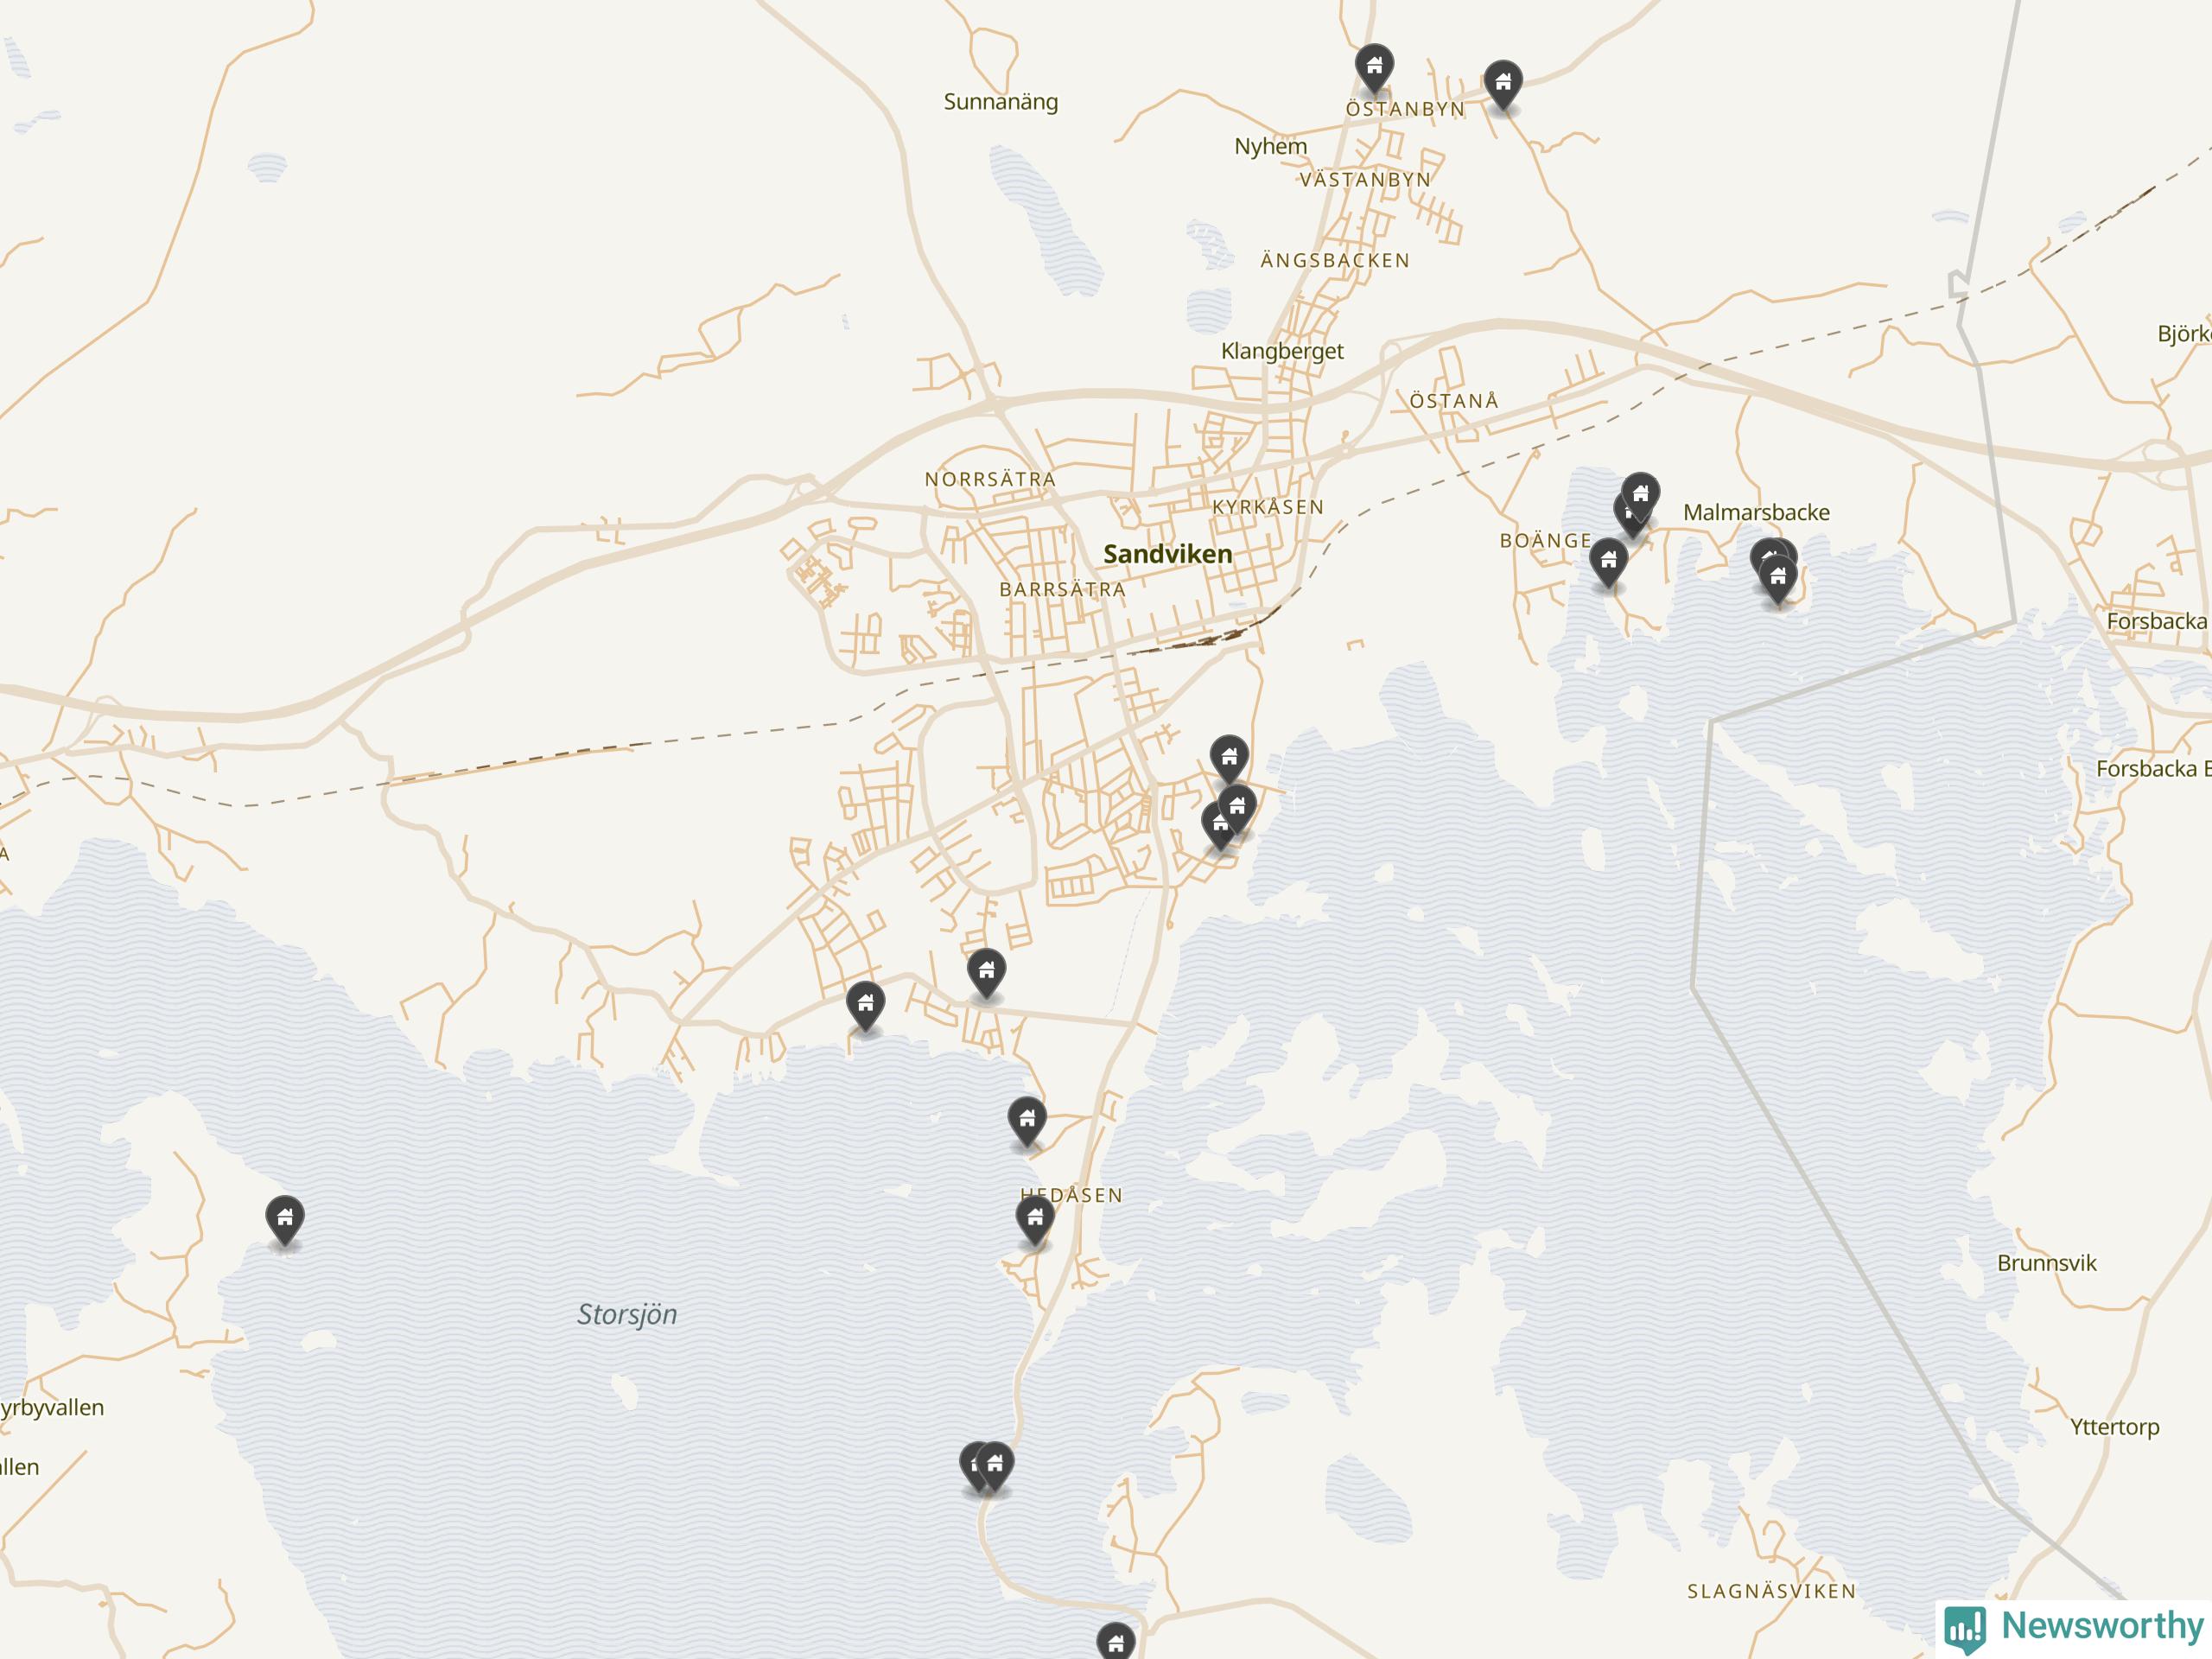Click the Klangberget place label
This screenshot has height=1659, width=2212.
(x=1282, y=351)
